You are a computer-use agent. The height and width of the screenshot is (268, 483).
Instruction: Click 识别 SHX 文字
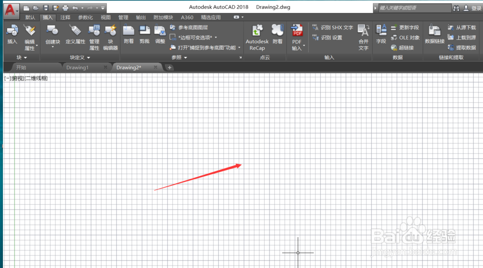(x=332, y=28)
